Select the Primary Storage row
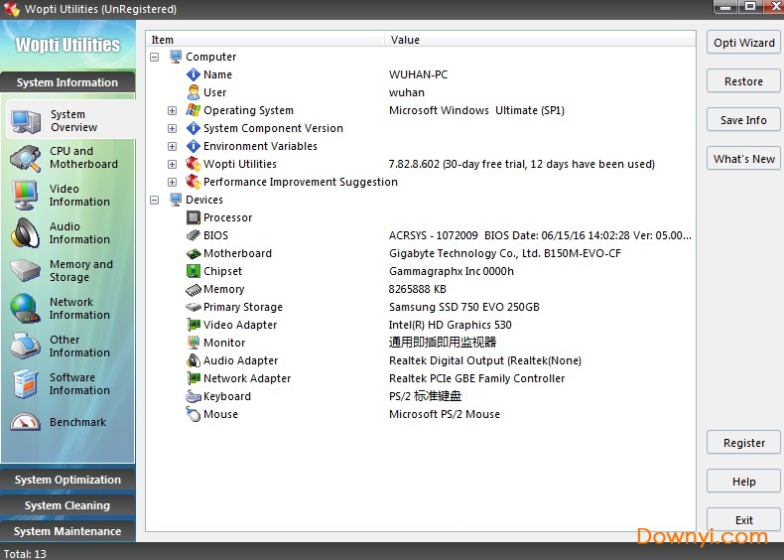Image resolution: width=784 pixels, height=560 pixels. [243, 307]
